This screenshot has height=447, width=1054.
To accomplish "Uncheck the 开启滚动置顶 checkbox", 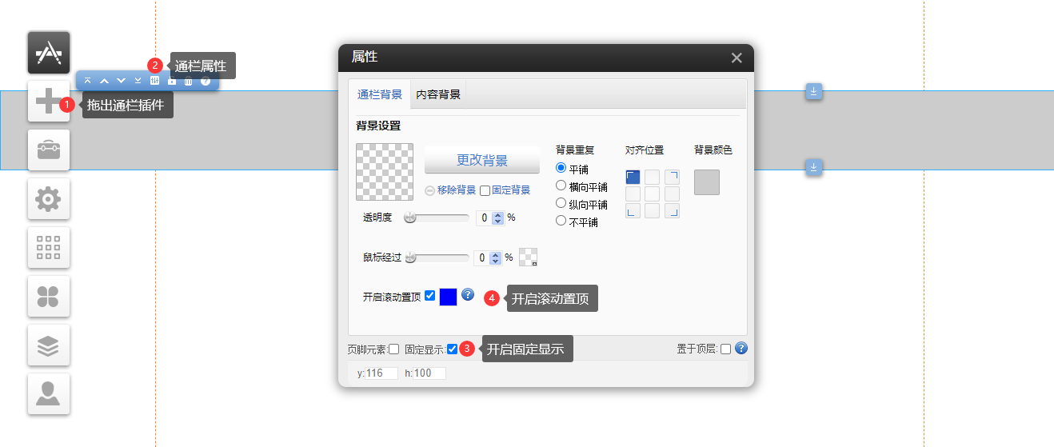I will pyautogui.click(x=430, y=296).
